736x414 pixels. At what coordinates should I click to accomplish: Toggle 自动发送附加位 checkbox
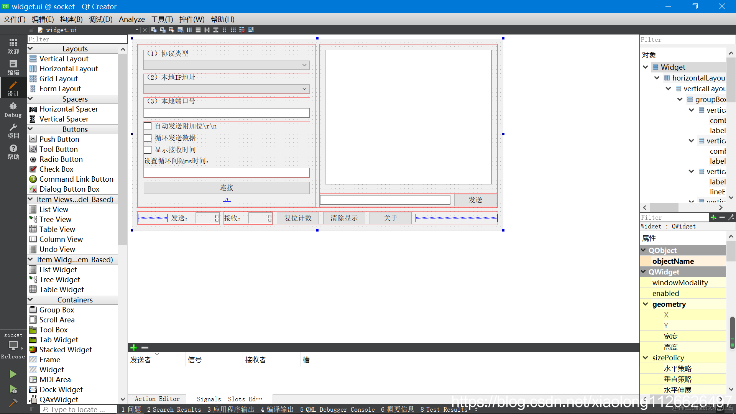pyautogui.click(x=148, y=126)
